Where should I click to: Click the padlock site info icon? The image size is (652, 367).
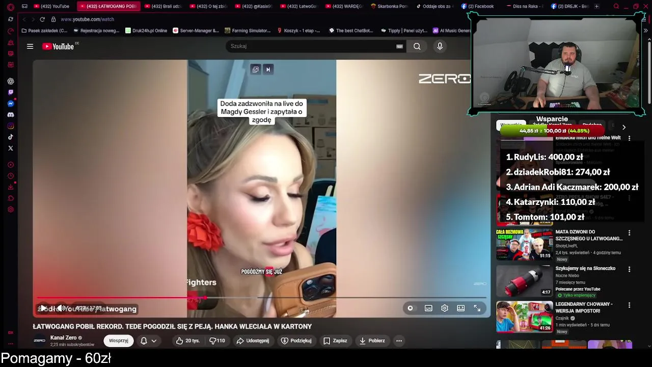pos(53,19)
